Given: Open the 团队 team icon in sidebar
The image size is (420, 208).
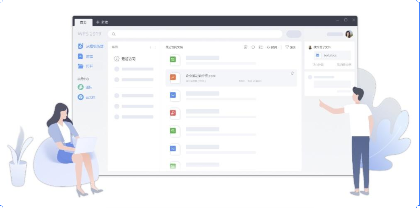Looking at the screenshot, I should (x=80, y=87).
